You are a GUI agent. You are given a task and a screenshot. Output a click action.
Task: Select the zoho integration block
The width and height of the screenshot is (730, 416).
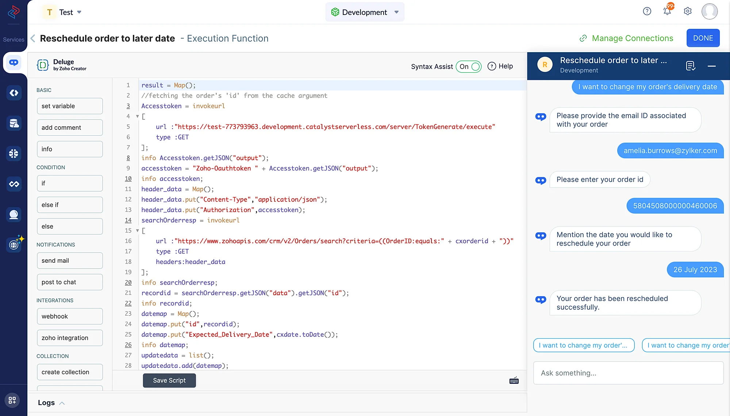click(x=70, y=338)
